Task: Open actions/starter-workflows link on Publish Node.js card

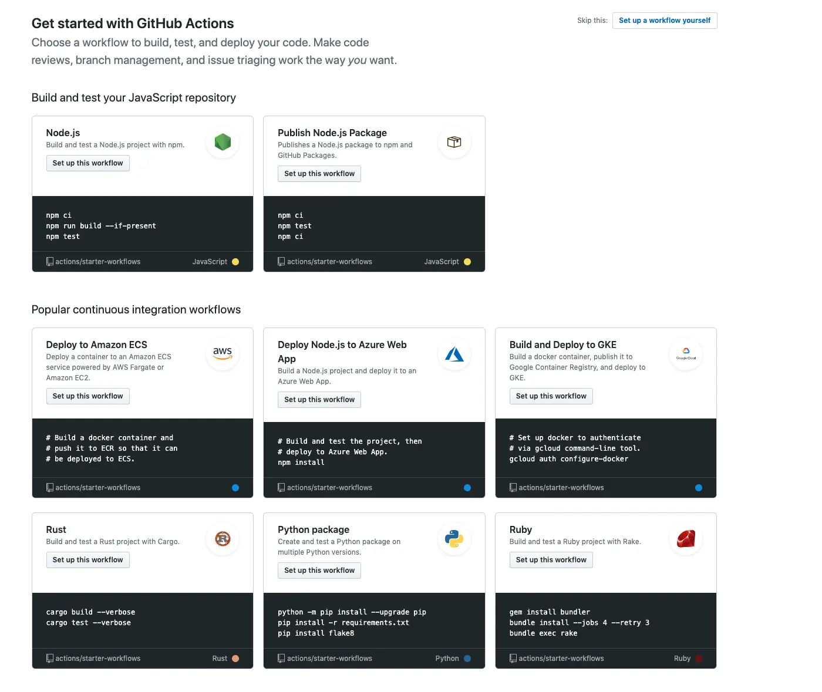Action: [329, 262]
